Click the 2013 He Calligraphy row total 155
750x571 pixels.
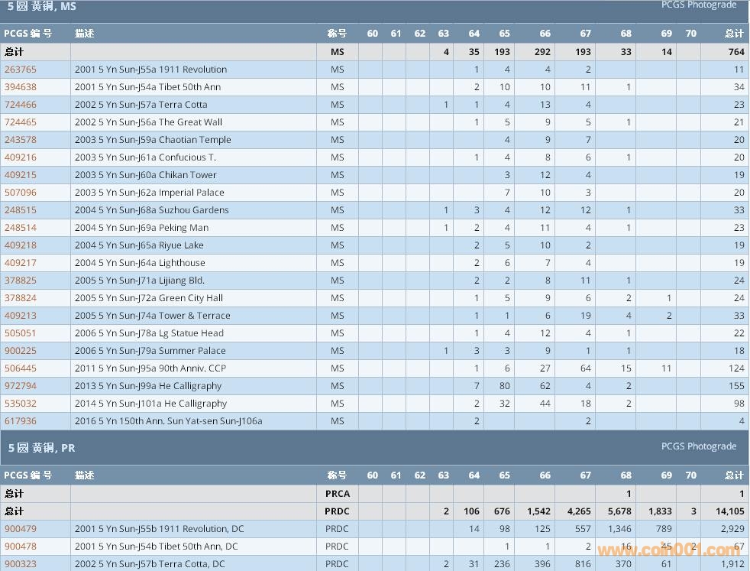pos(735,386)
